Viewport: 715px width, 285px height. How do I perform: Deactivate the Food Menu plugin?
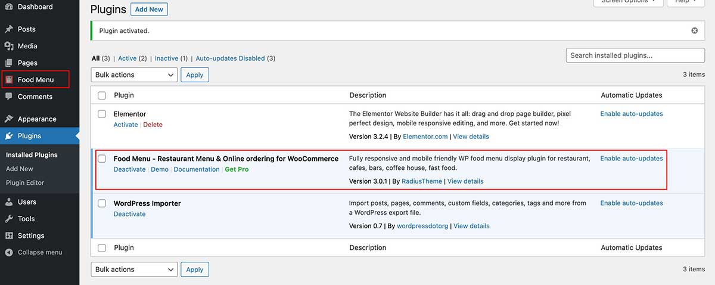(129, 169)
